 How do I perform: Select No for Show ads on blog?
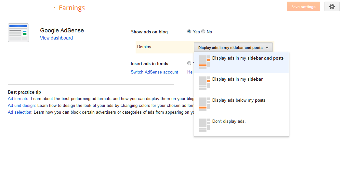click(203, 32)
